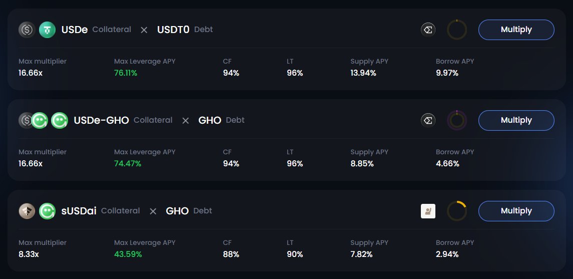Select the sUSDai collateral name

click(79, 211)
